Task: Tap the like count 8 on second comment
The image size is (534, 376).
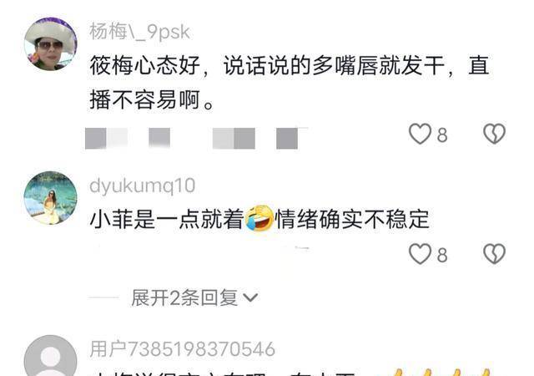Action: 442,255
